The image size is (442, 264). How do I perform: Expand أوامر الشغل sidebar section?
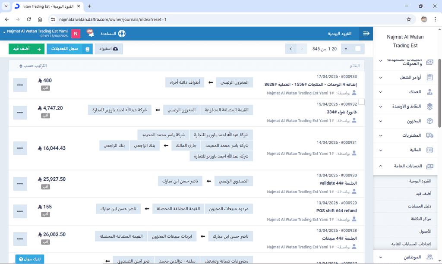(x=381, y=78)
